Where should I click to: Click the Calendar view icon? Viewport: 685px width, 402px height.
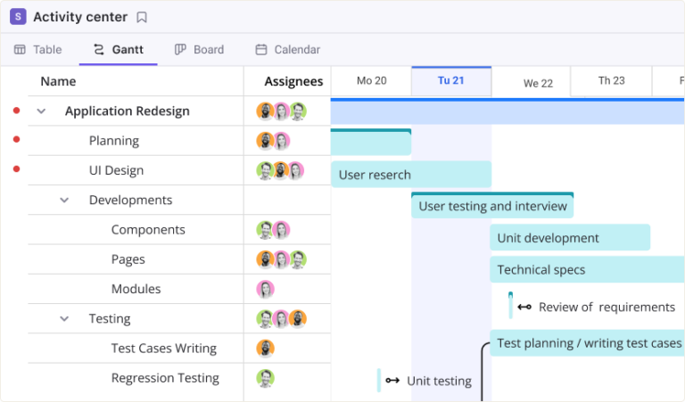click(261, 49)
